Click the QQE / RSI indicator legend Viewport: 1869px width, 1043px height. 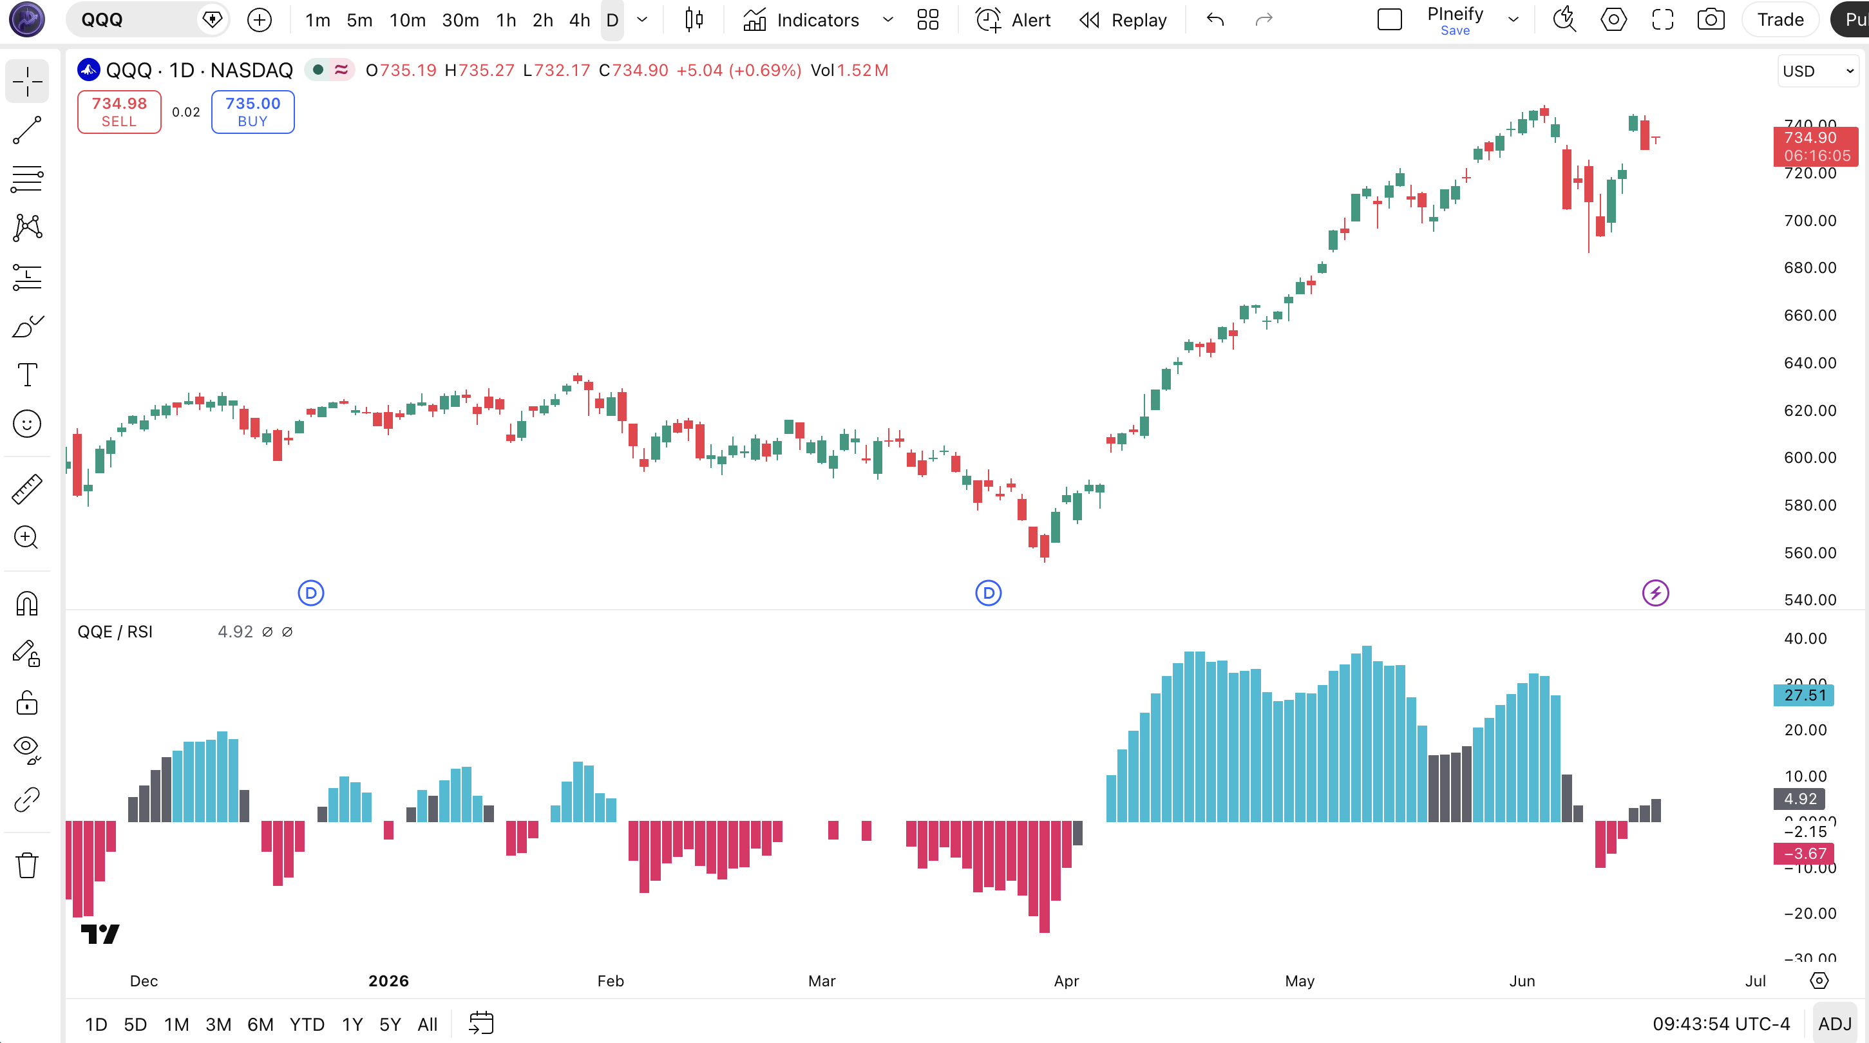coord(115,632)
